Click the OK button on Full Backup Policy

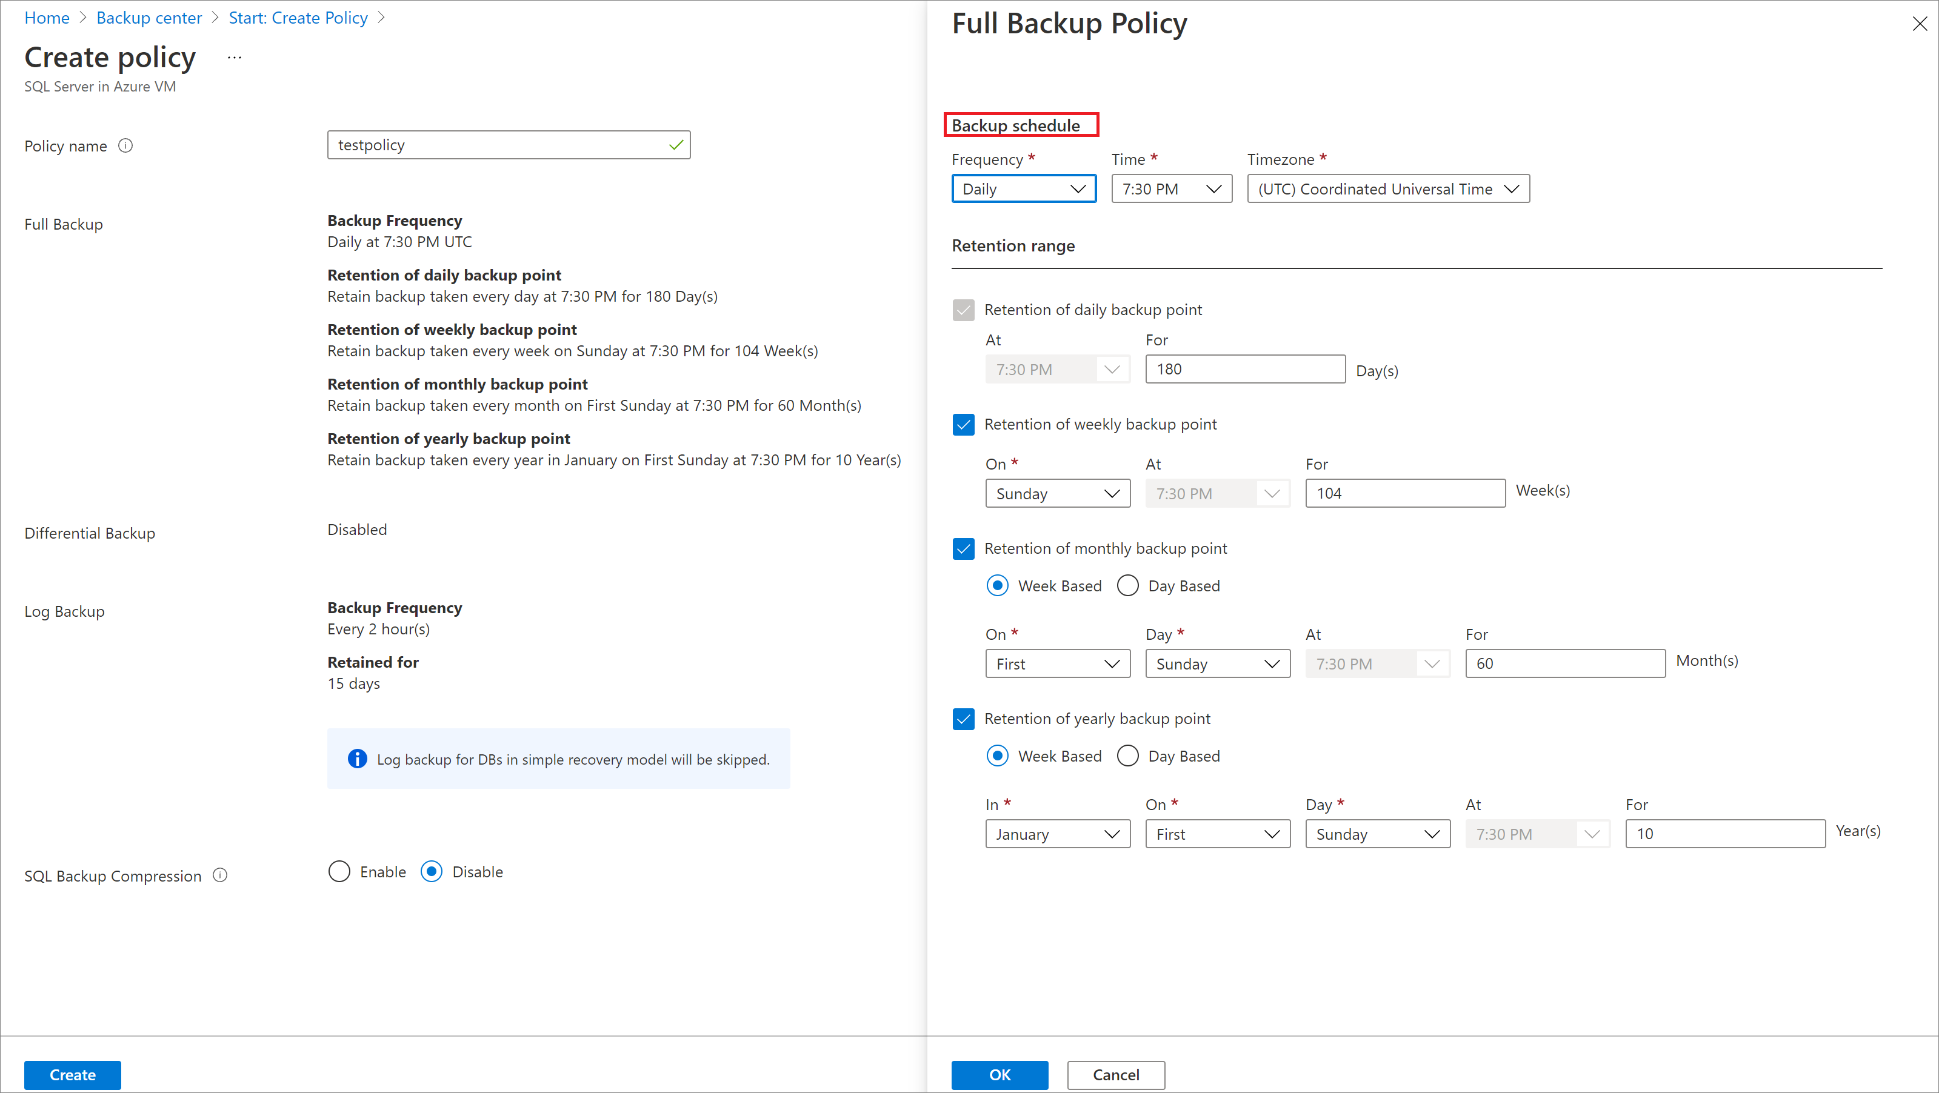pyautogui.click(x=1001, y=1074)
